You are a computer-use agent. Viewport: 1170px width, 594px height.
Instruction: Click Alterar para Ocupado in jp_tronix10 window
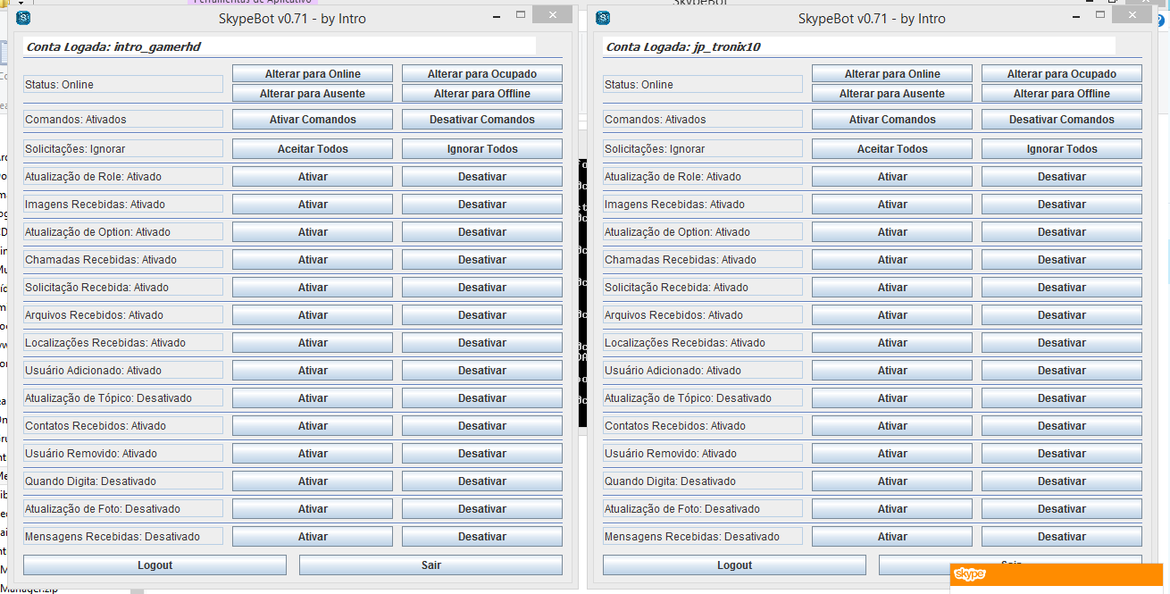1062,73
